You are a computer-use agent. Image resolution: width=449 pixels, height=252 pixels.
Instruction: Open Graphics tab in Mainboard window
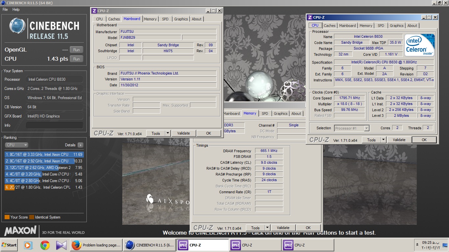tap(181, 19)
